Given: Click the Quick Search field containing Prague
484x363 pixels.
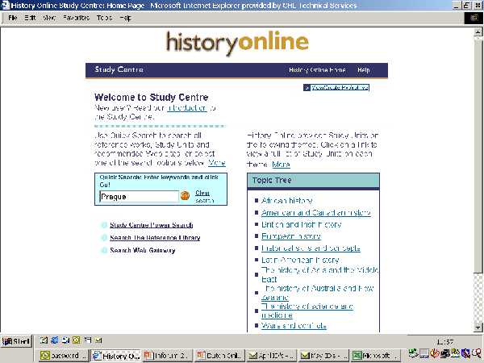Looking at the screenshot, I should tap(140, 197).
